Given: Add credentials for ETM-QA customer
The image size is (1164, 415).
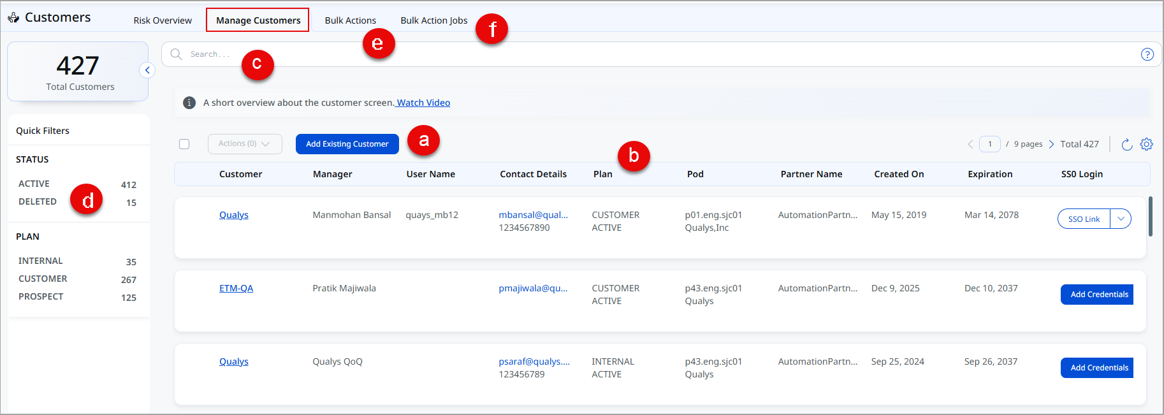Looking at the screenshot, I should click(1097, 295).
